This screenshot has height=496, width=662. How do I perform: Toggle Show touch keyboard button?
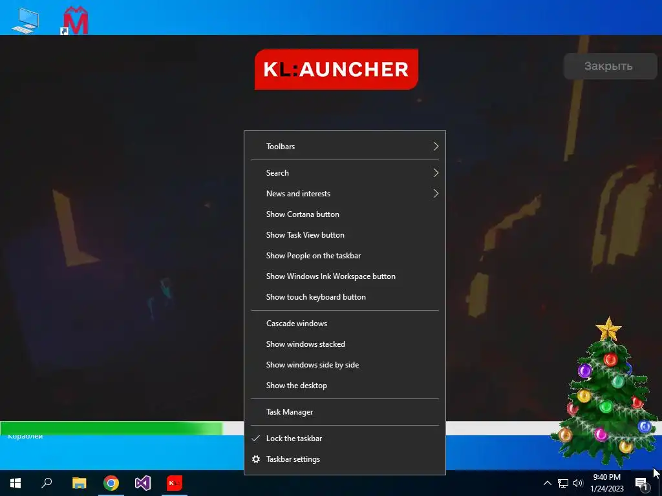[345, 297]
